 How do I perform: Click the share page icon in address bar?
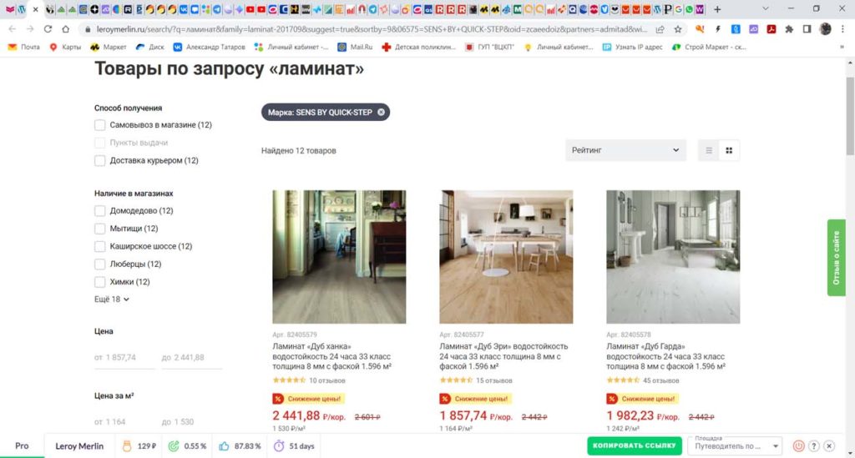pyautogui.click(x=660, y=28)
